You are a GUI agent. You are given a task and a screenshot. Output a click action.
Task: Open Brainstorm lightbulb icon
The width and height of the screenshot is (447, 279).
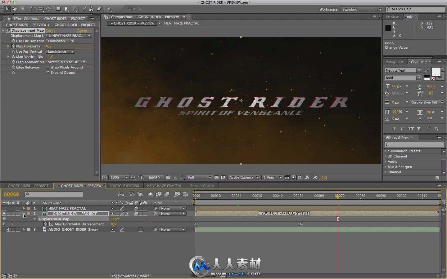[177, 194]
